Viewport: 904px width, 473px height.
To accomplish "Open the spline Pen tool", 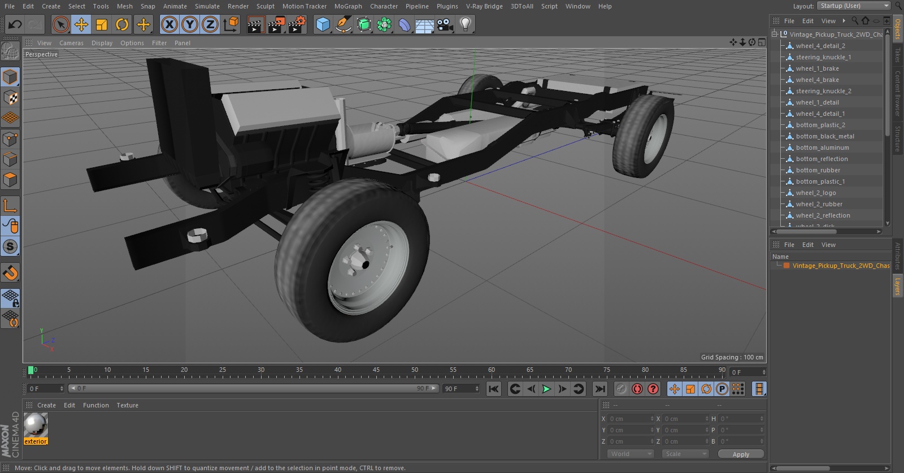I will [343, 24].
